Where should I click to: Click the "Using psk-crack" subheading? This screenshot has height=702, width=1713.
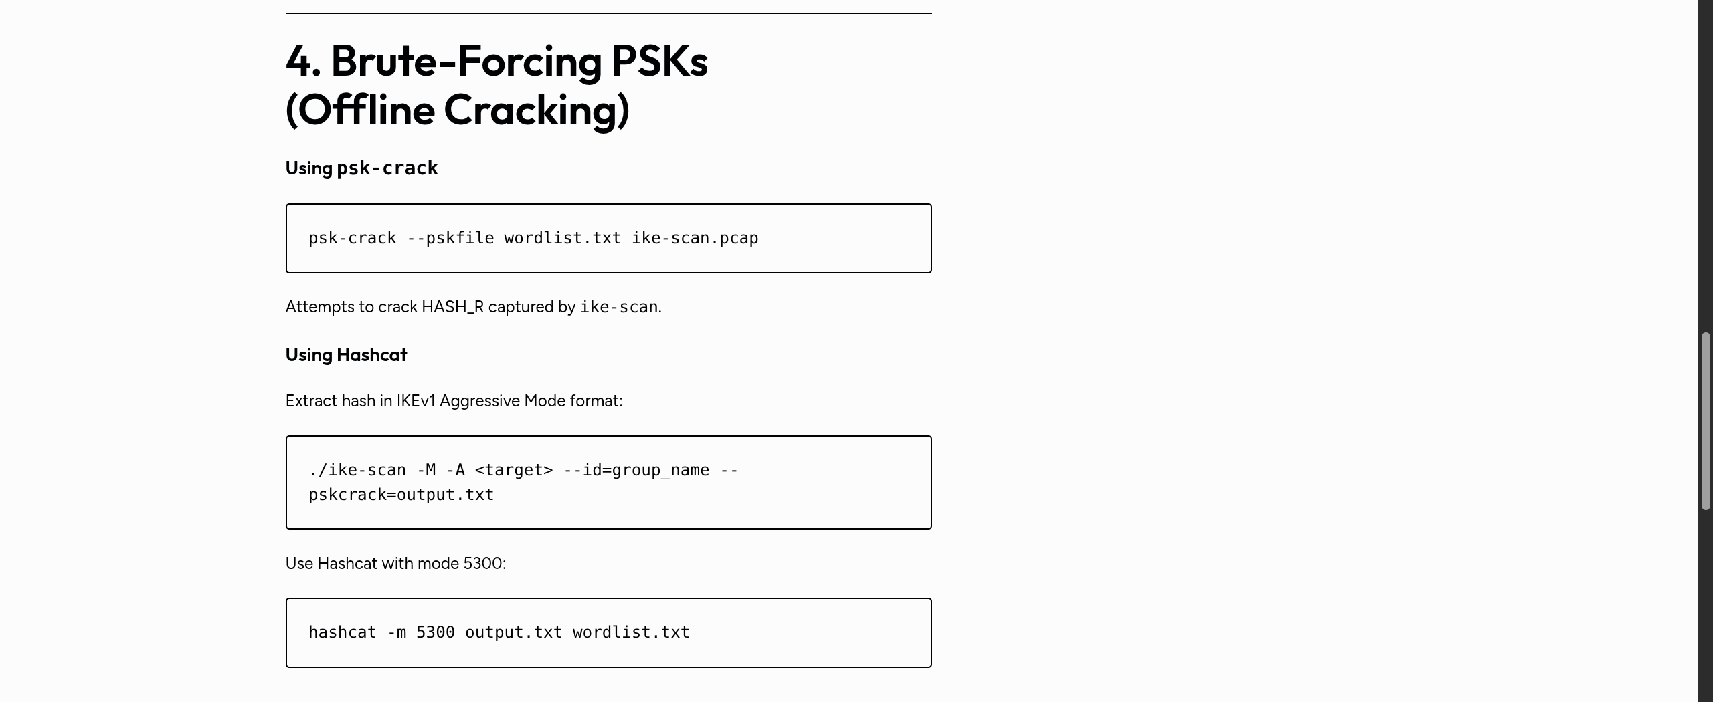[361, 168]
